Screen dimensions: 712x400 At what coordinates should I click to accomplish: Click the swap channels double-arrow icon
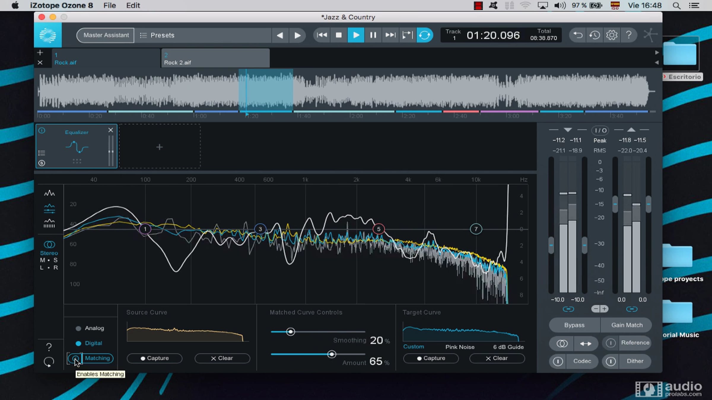coord(585,343)
